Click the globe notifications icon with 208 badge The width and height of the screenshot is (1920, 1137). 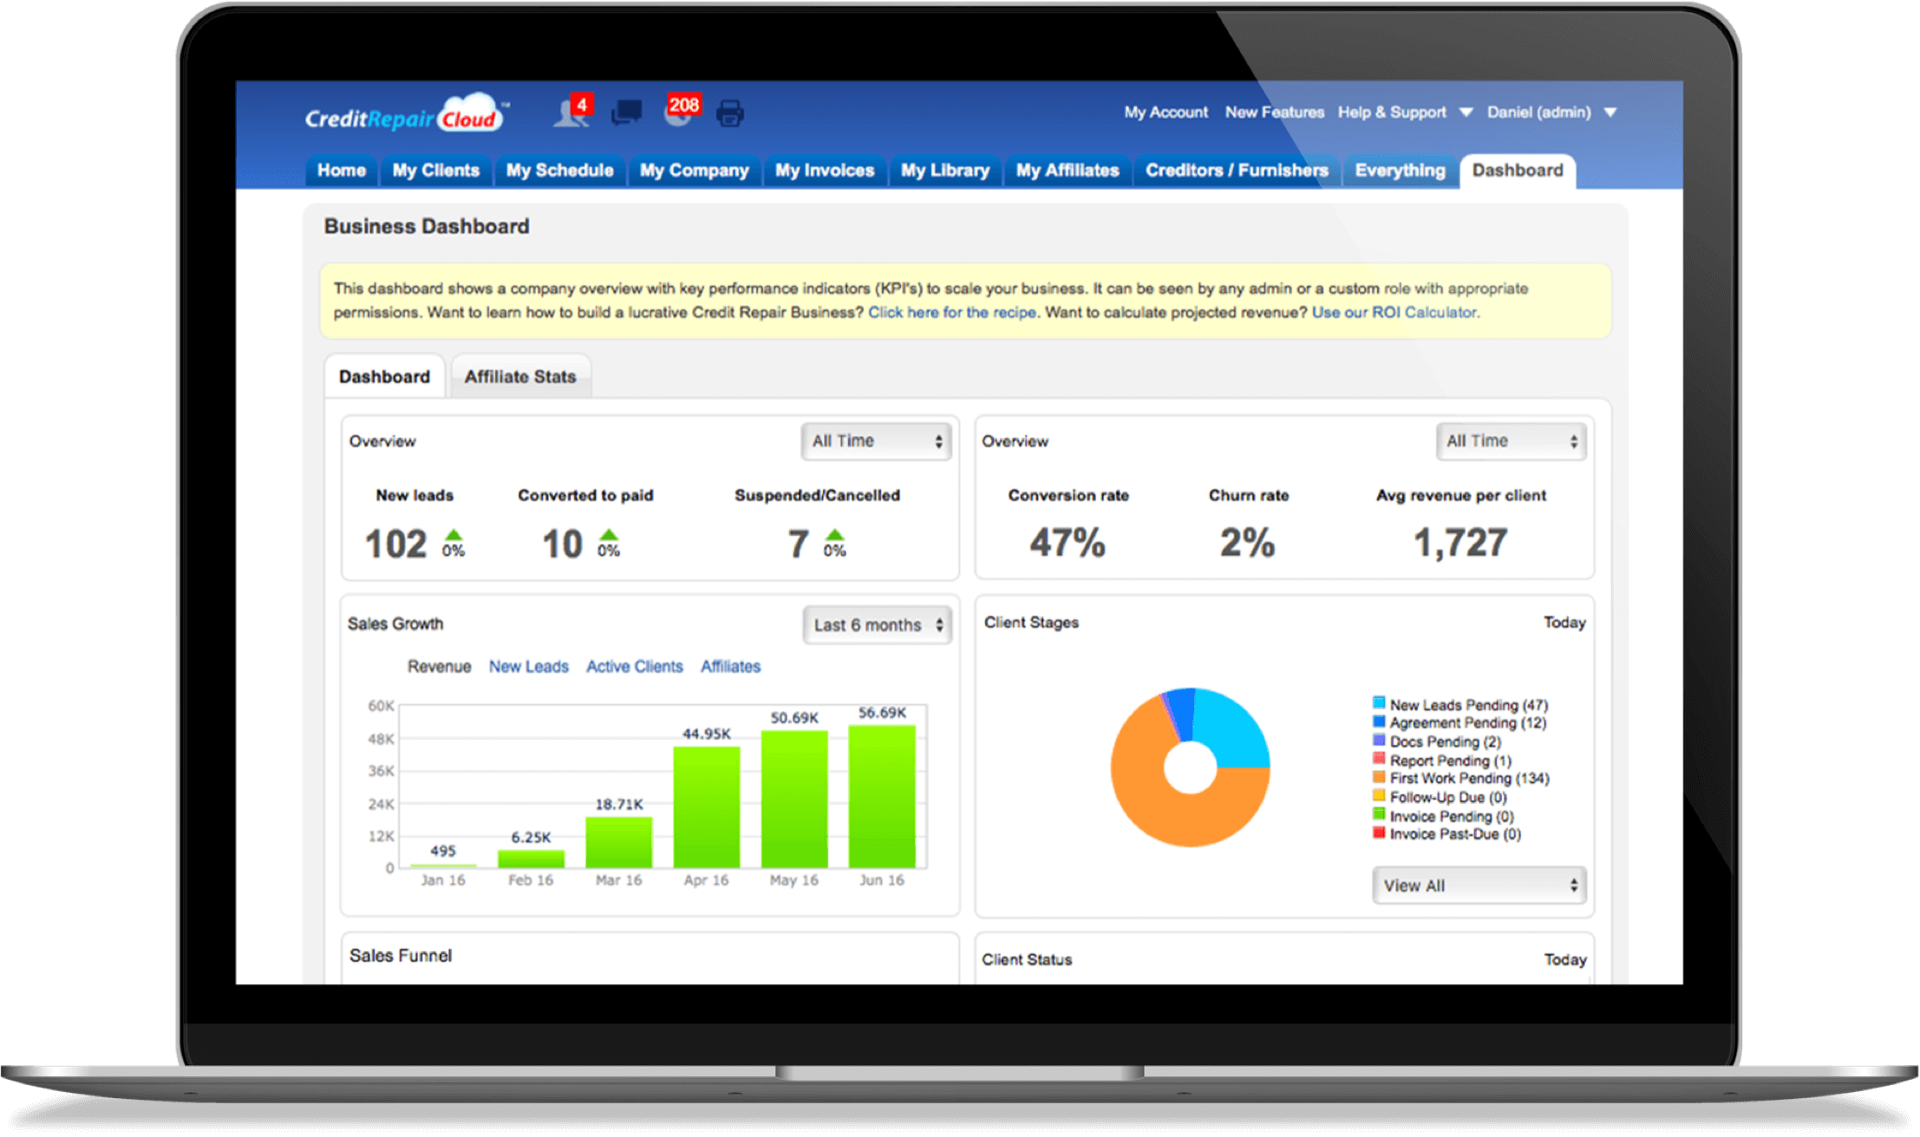(681, 113)
